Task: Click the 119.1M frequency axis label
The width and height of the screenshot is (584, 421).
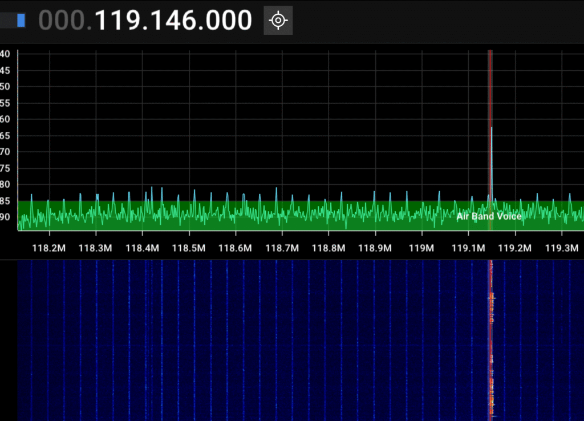Action: point(468,248)
